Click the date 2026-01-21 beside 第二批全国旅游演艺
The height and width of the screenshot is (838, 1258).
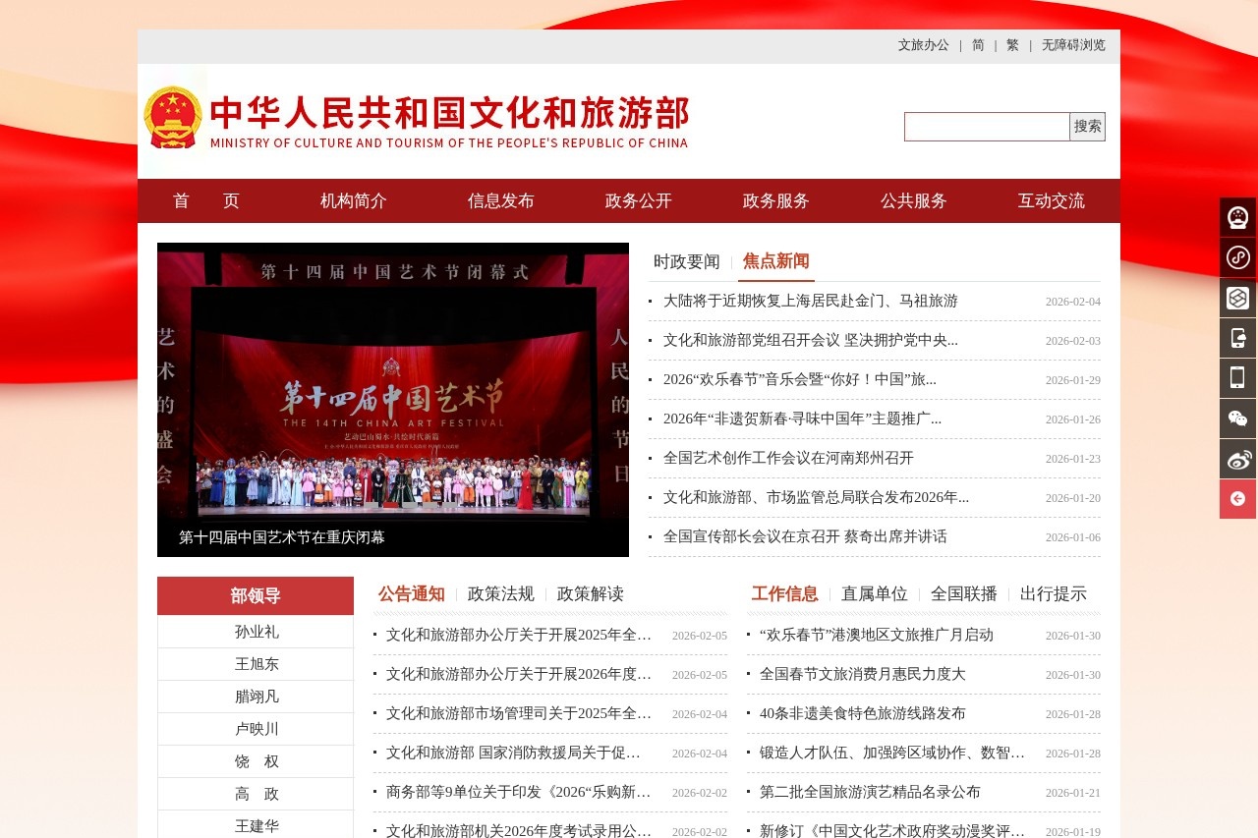[x=1073, y=793]
